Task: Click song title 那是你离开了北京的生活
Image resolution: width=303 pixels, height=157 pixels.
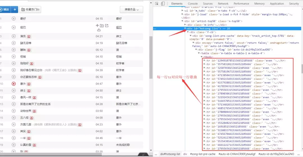Action: click(x=35, y=104)
